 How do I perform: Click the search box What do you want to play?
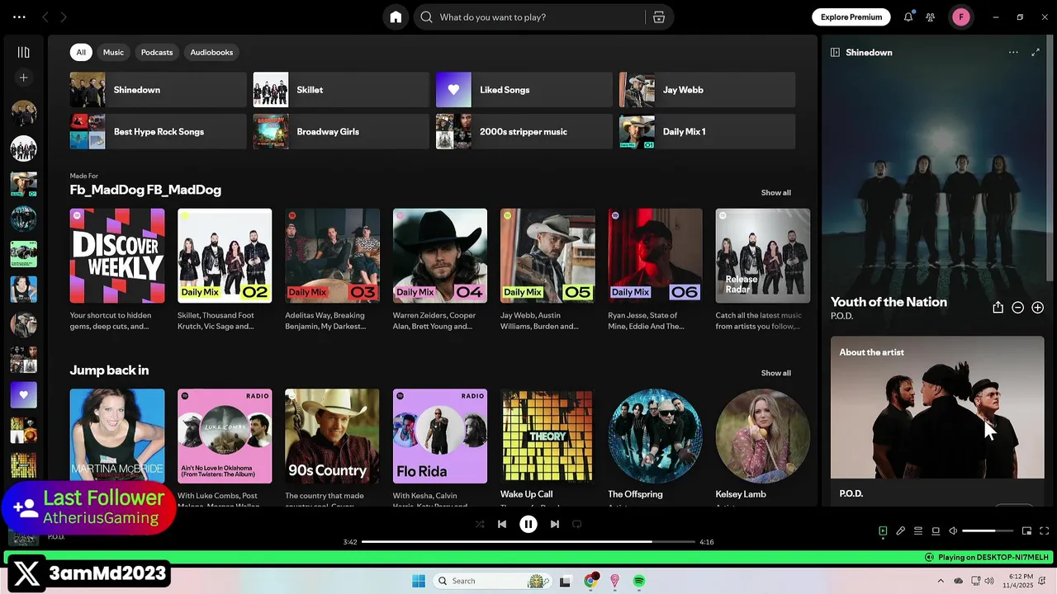click(x=530, y=17)
